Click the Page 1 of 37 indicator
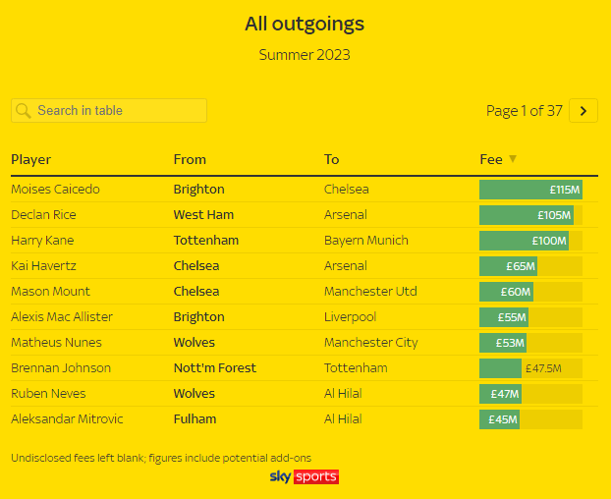The height and width of the screenshot is (499, 611). pos(525,111)
